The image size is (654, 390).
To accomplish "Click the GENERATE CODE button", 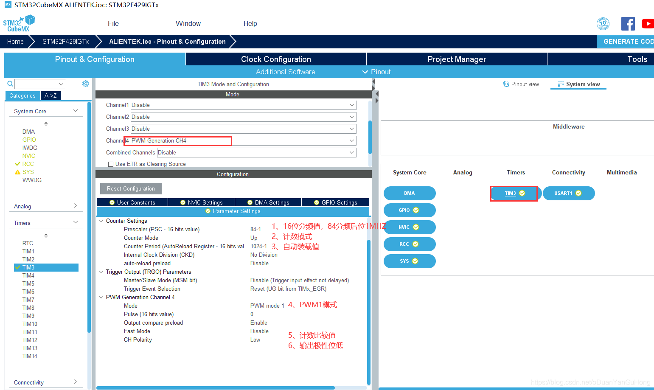I will coord(626,42).
